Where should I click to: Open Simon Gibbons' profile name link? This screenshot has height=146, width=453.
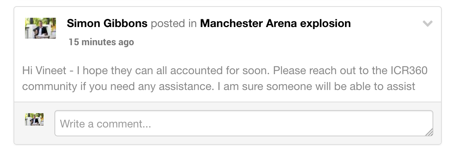[x=107, y=23]
